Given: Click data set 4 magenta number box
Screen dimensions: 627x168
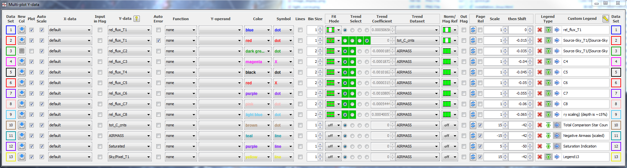Looking at the screenshot, I should tap(11, 62).
